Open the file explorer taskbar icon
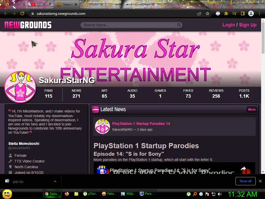The width and height of the screenshot is (265, 199). tap(76, 194)
